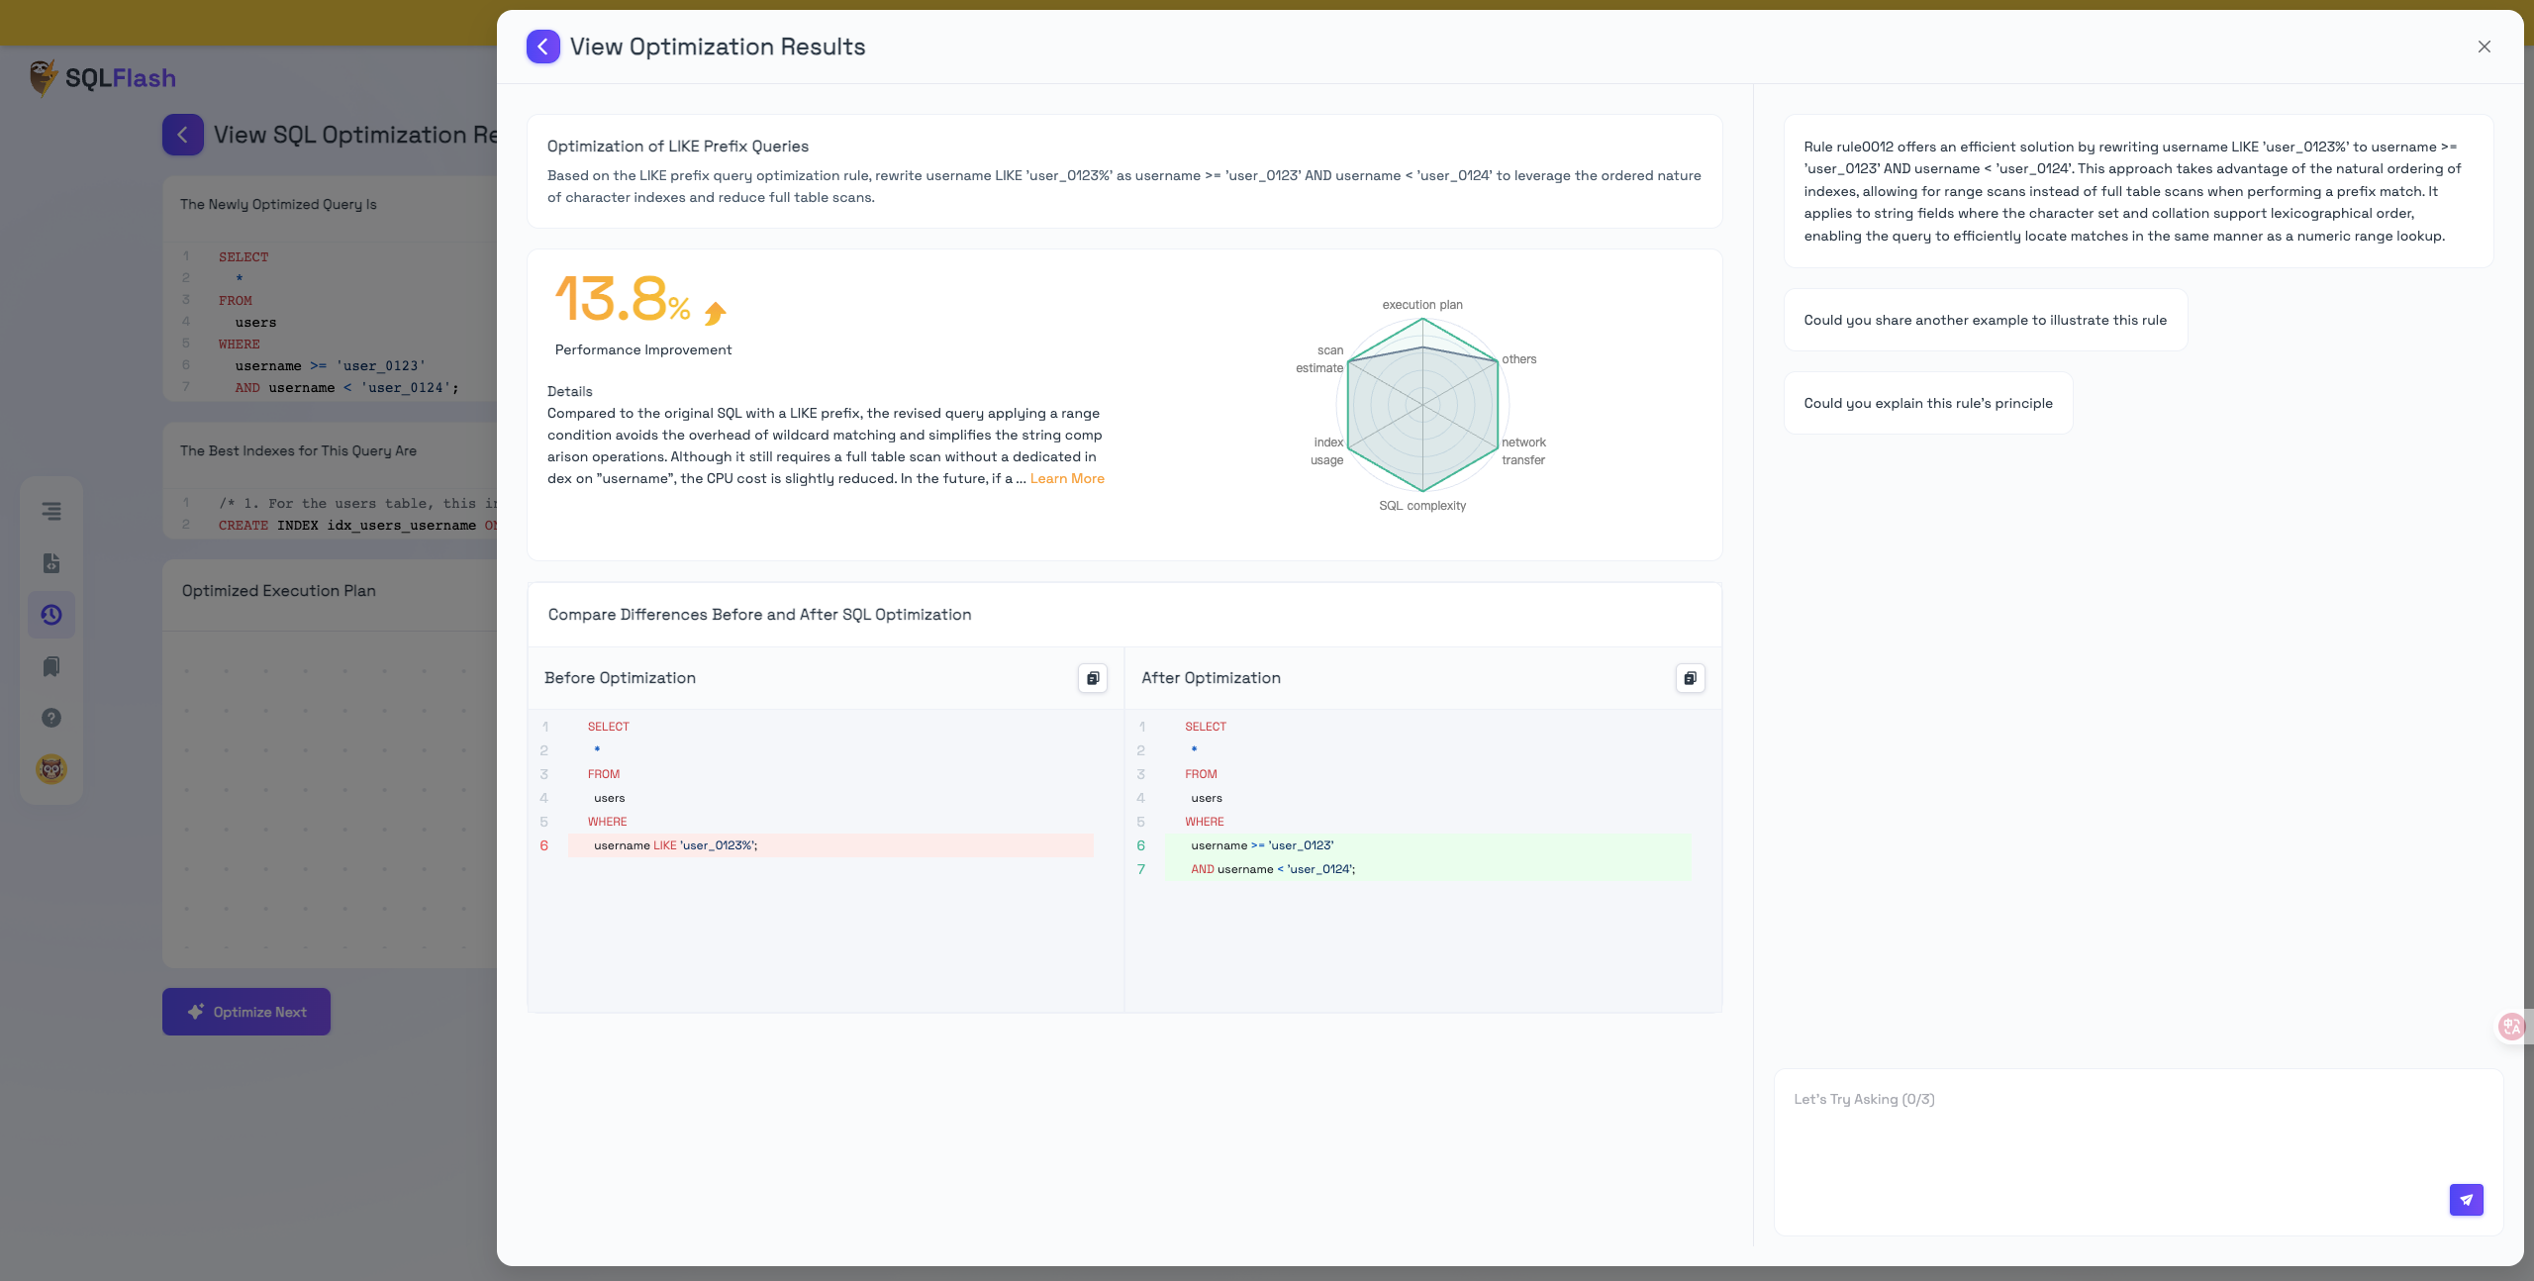Open the history panel via clock icon

(50, 615)
